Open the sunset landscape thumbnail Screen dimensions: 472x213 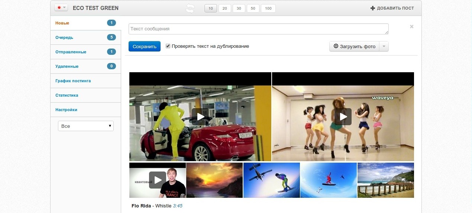click(x=214, y=180)
